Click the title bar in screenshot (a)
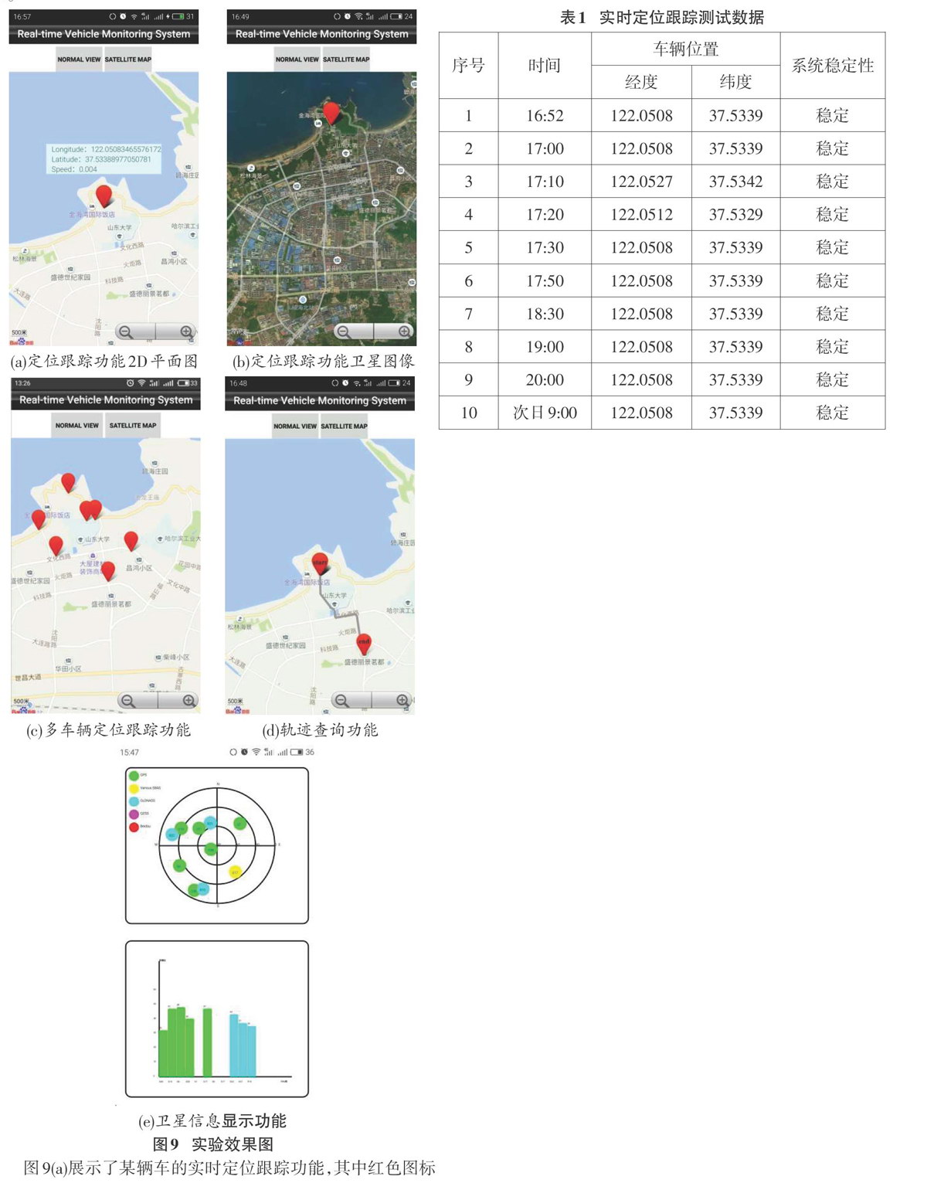 (x=104, y=34)
